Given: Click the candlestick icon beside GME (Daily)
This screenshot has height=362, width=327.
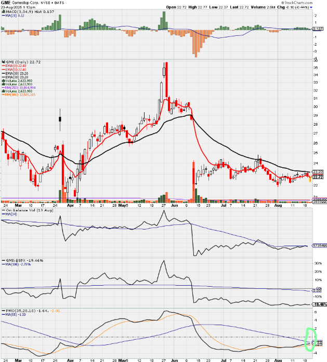Looking at the screenshot, I should pyautogui.click(x=3, y=62).
